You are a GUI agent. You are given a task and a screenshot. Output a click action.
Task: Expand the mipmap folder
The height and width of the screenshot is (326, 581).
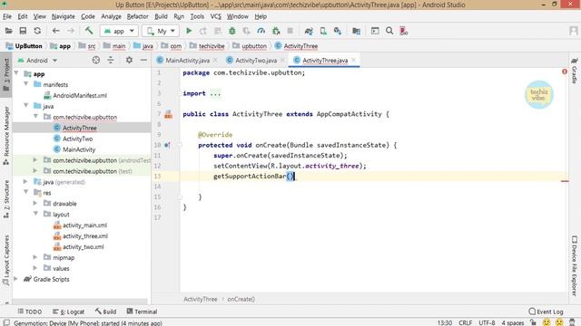(x=35, y=257)
